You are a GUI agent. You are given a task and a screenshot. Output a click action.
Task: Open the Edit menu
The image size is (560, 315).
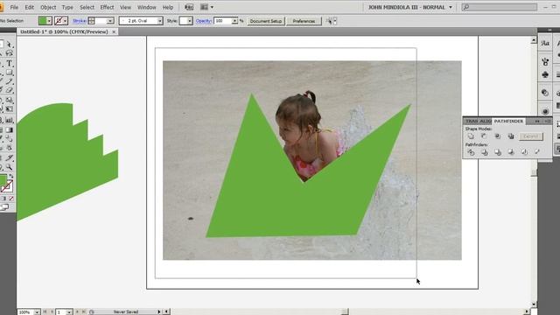point(29,7)
